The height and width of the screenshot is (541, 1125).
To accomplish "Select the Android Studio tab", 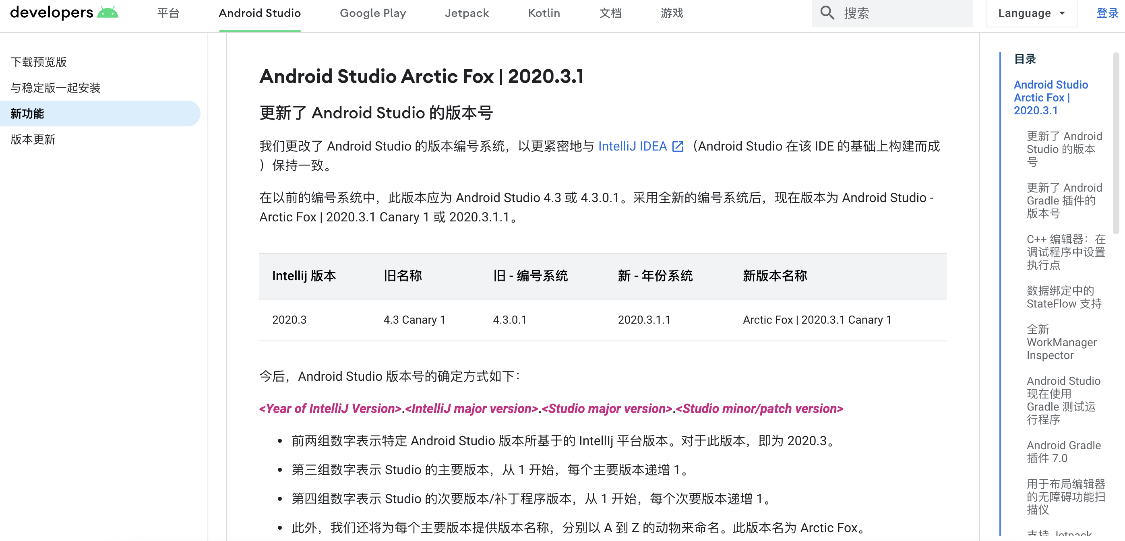I will pyautogui.click(x=260, y=13).
